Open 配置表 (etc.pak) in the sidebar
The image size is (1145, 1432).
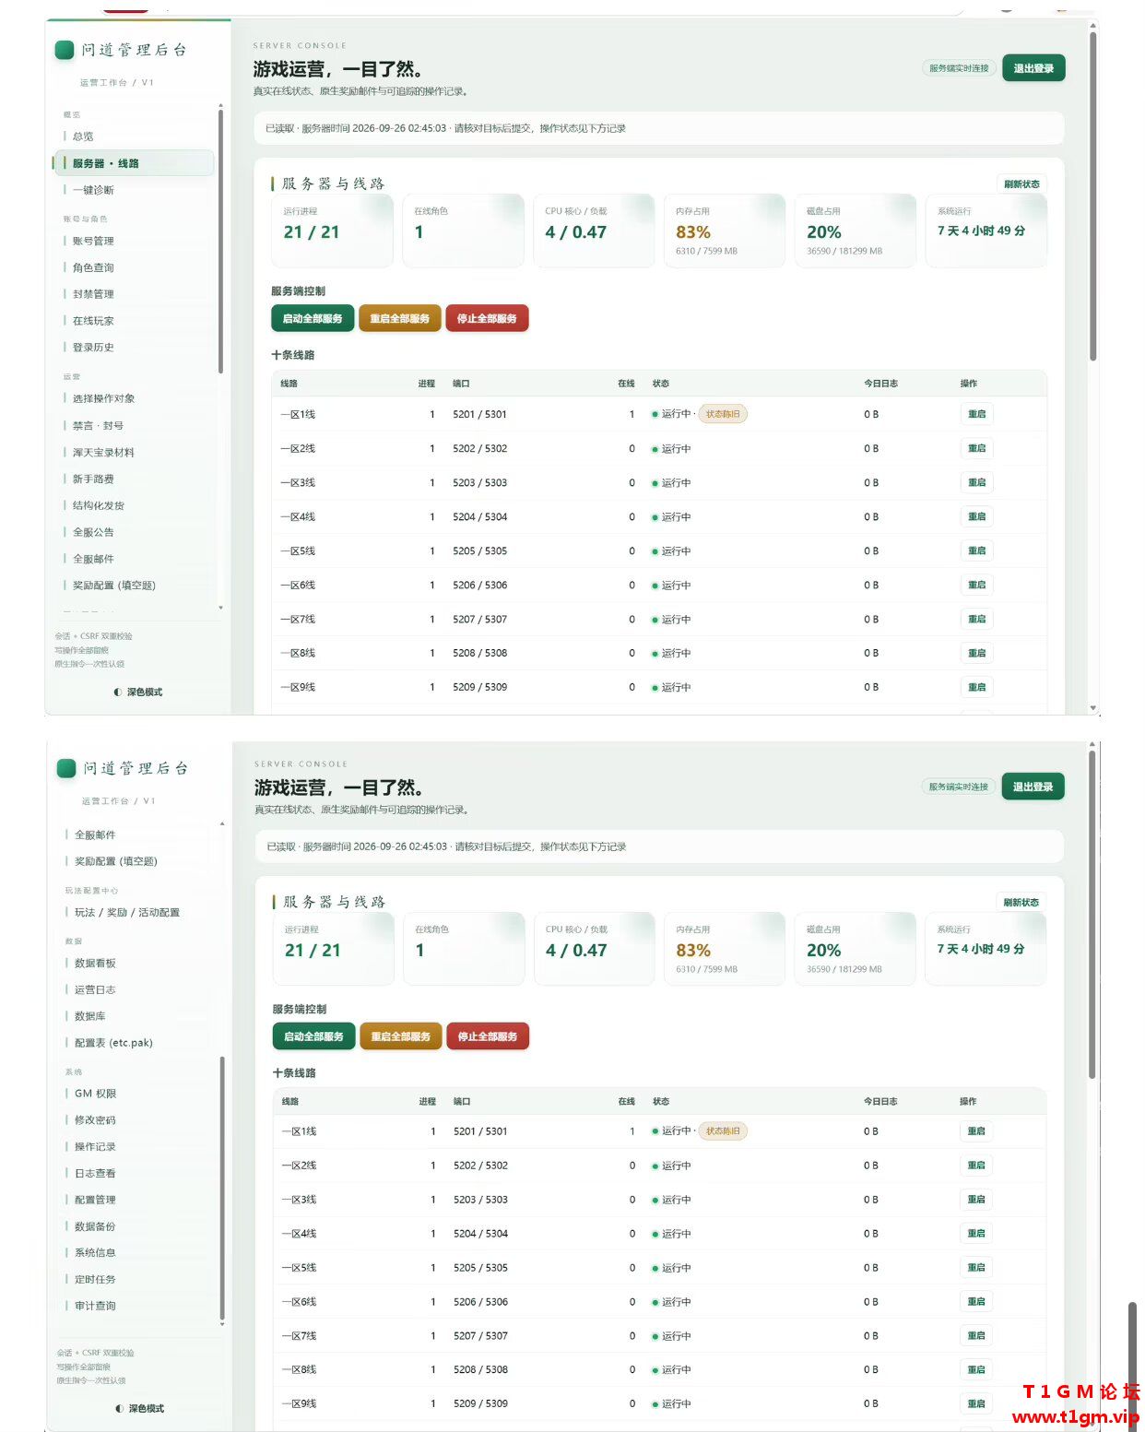pyautogui.click(x=113, y=1043)
